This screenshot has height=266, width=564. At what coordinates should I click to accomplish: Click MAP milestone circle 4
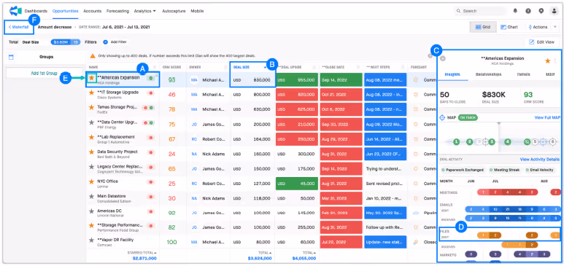[x=508, y=142]
